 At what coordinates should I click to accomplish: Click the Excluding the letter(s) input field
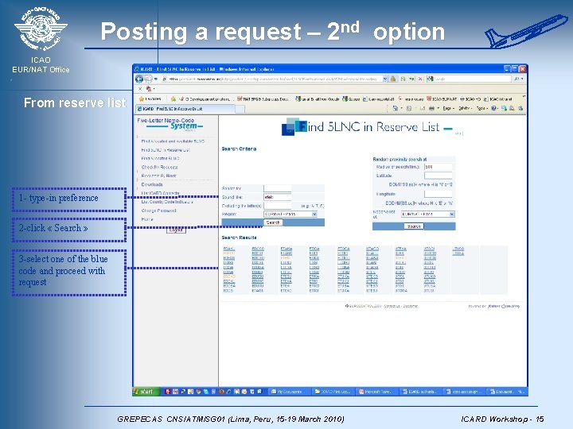point(278,206)
